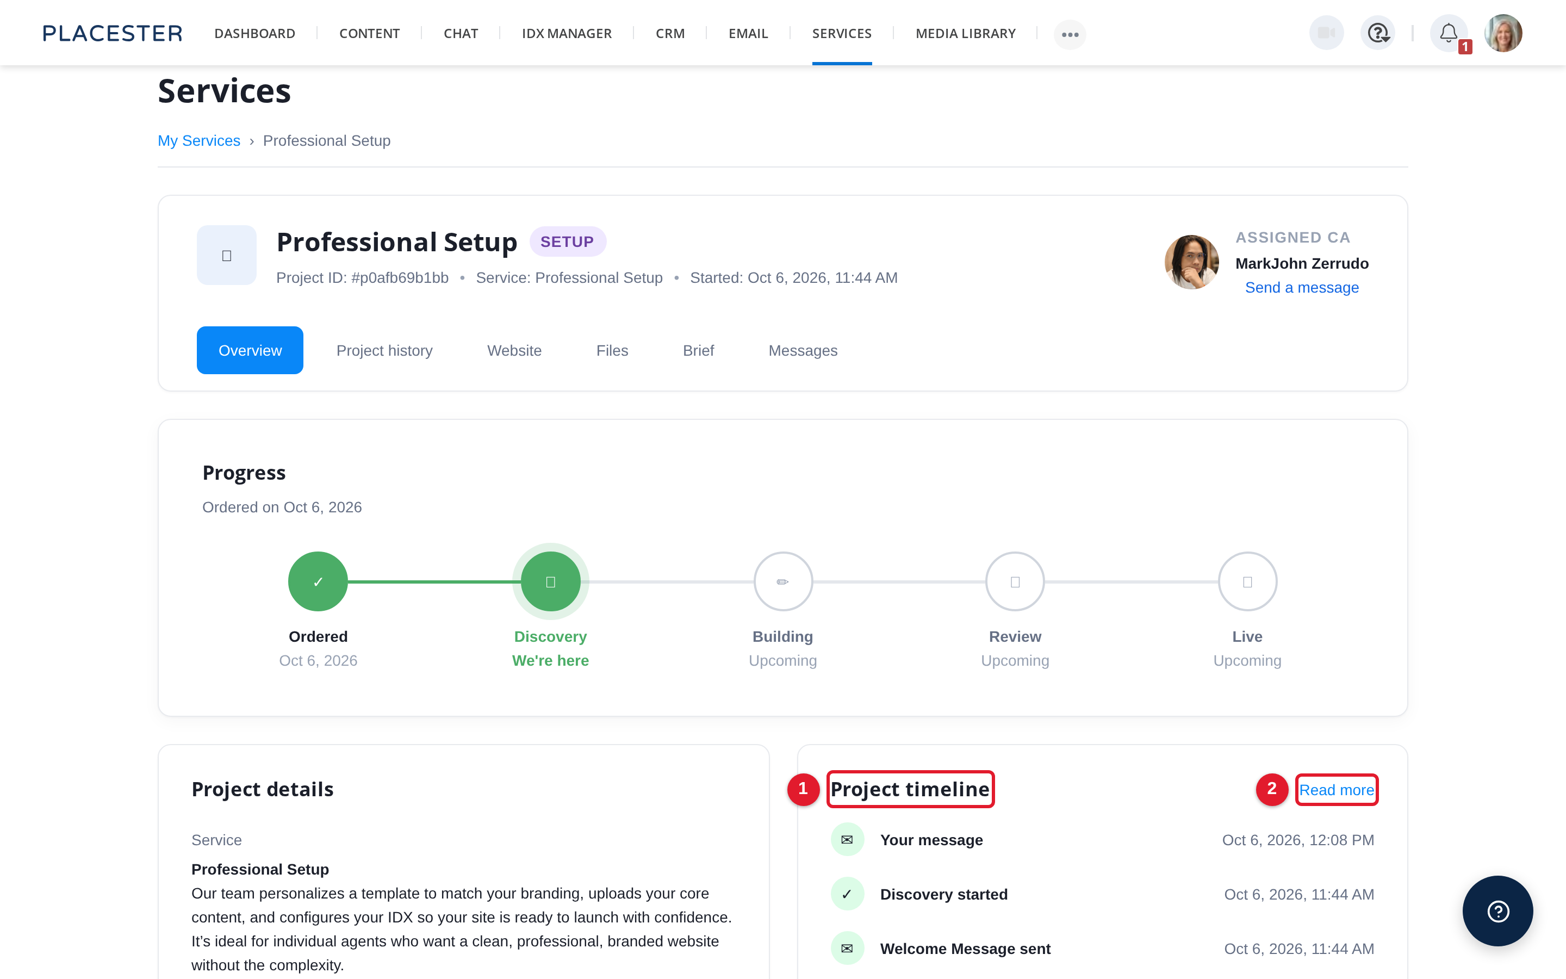Click the checkmark icon beside Discovery started
This screenshot has height=979, width=1566.
point(847,894)
